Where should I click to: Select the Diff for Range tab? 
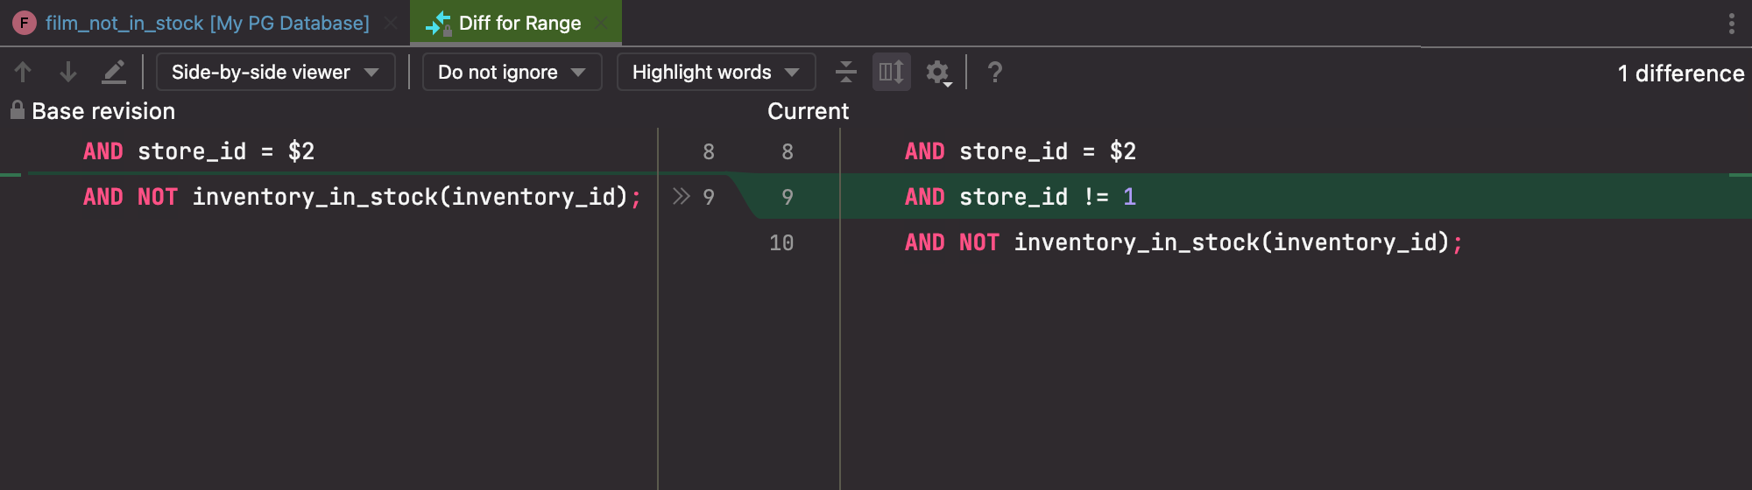[519, 23]
